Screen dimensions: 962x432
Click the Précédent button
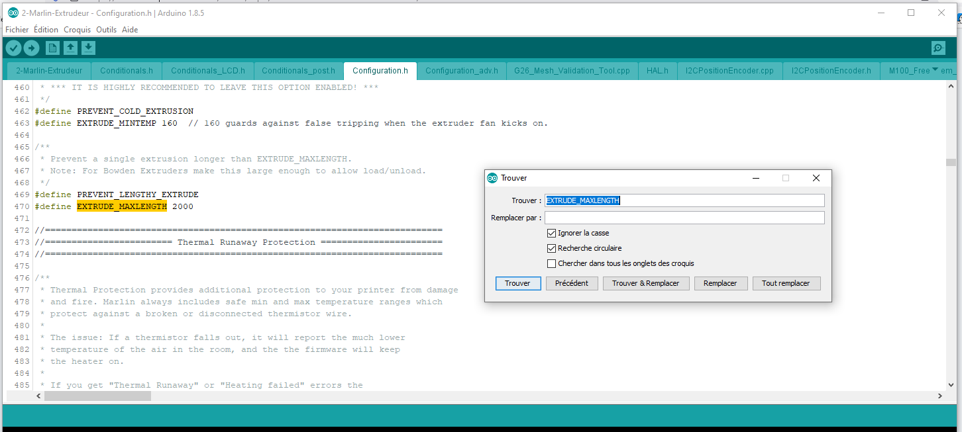tap(572, 283)
